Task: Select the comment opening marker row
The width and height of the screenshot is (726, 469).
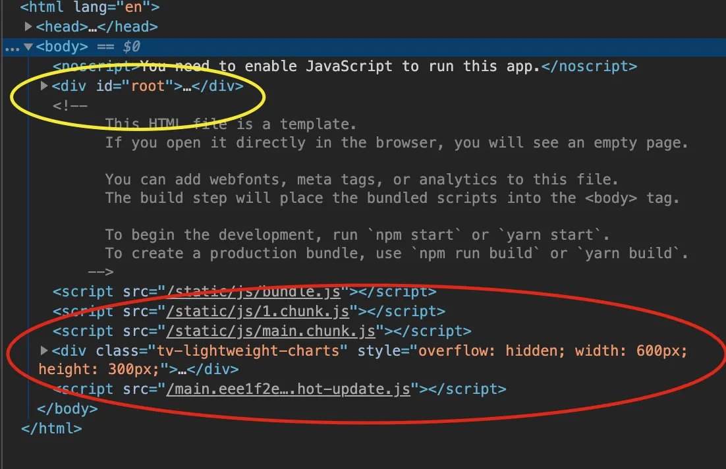Action: point(70,105)
